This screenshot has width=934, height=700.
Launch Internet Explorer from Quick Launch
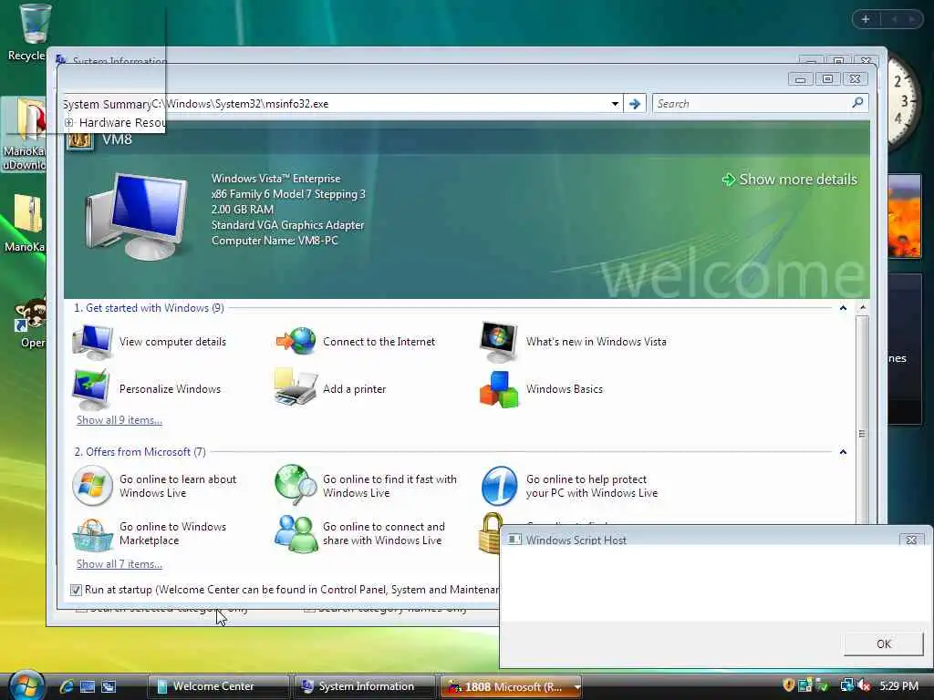coord(66,686)
